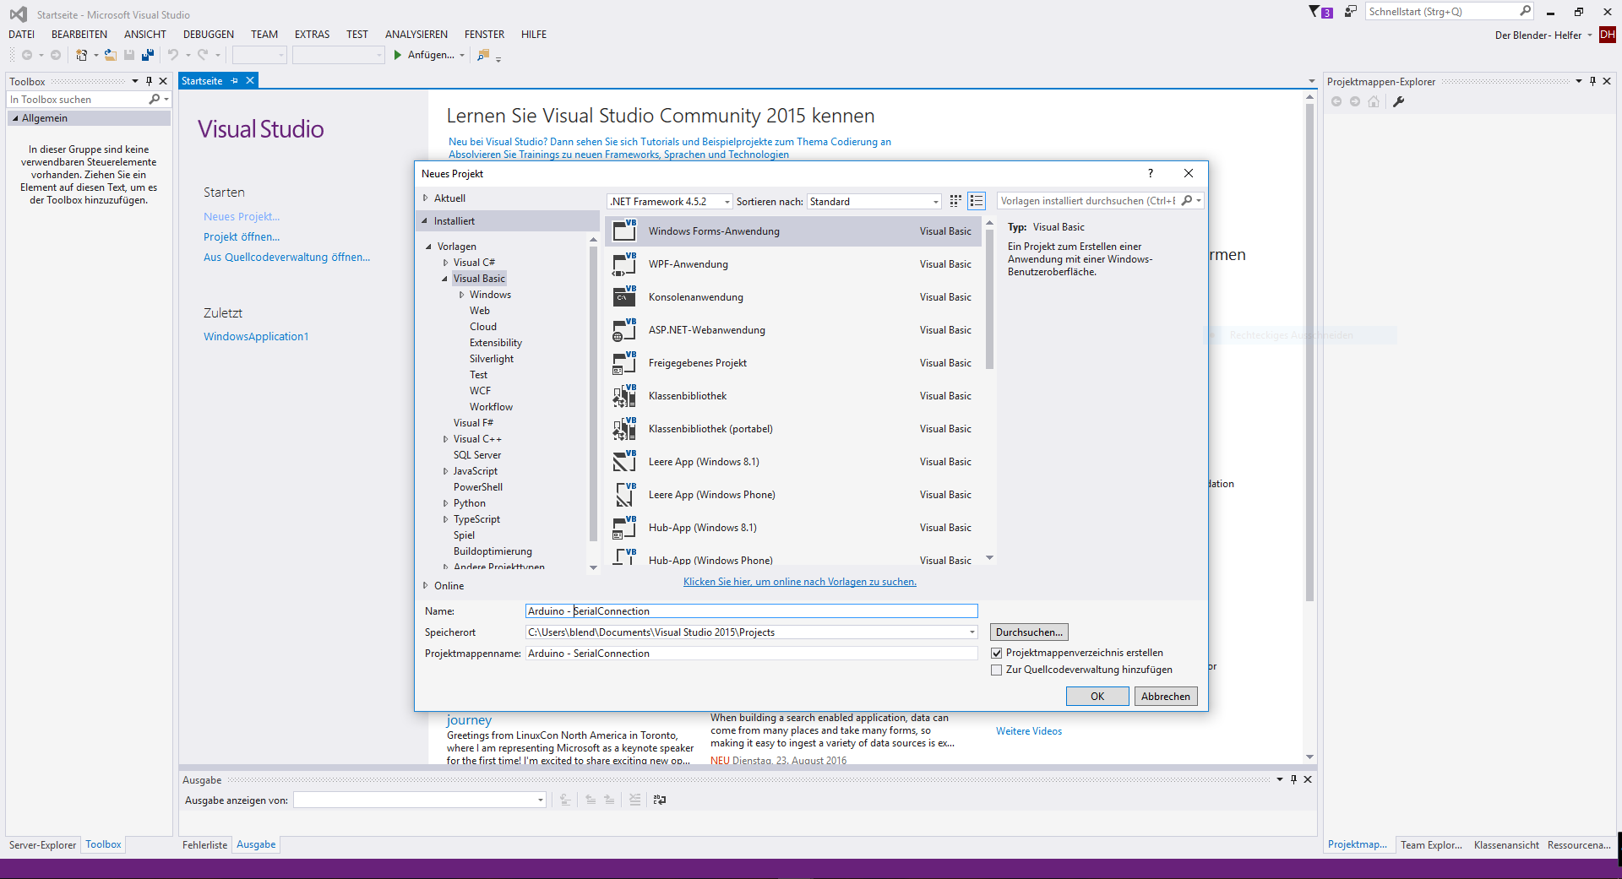This screenshot has width=1622, height=879.
Task: Check Zur Quellcodeverwaltung hinzufügen
Action: coord(997,670)
